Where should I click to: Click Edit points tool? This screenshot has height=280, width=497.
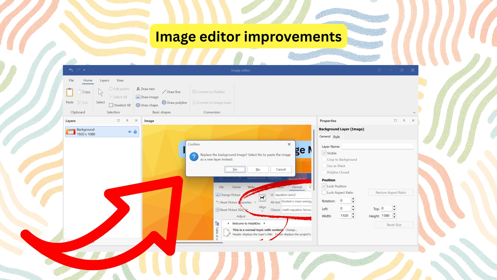click(119, 89)
